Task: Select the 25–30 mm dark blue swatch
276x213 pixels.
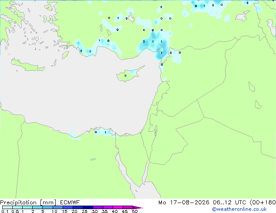Action: 88,207
